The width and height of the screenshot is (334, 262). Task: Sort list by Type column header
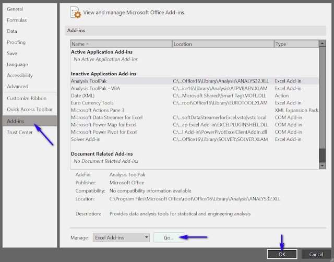click(296, 44)
